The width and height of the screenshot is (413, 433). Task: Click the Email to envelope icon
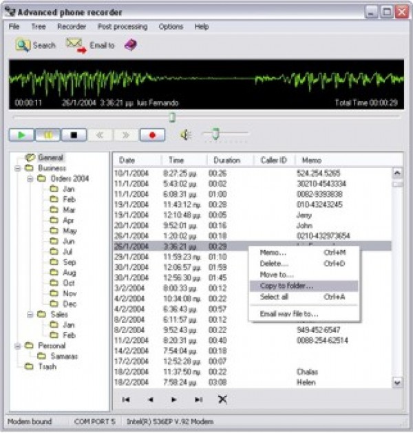(x=76, y=45)
